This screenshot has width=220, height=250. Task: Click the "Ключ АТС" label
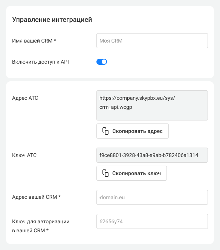(x=24, y=155)
